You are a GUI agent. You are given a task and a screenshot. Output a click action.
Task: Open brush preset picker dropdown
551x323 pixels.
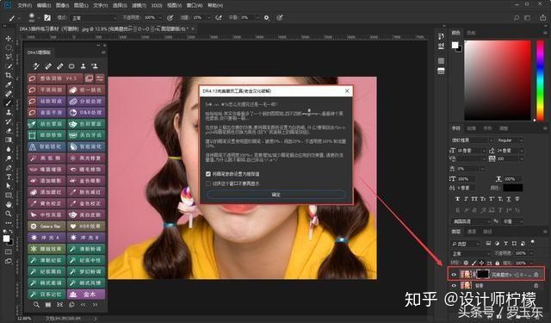(x=38, y=17)
